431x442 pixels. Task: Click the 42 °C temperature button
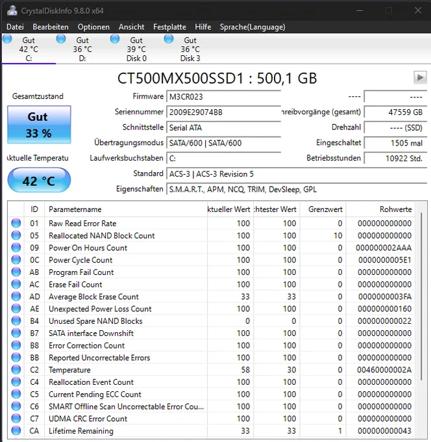(x=39, y=181)
